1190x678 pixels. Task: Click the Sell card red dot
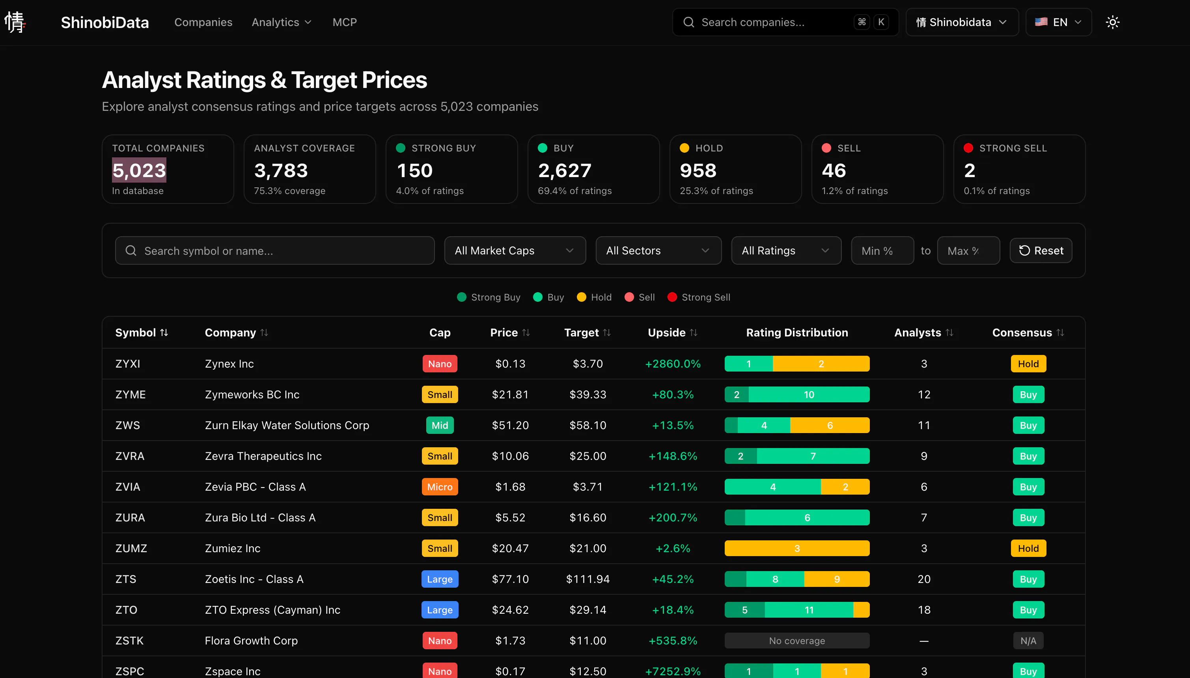(x=826, y=148)
